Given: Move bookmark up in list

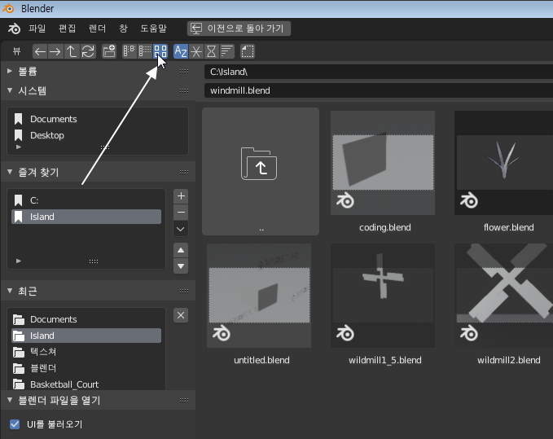Looking at the screenshot, I should point(181,250).
